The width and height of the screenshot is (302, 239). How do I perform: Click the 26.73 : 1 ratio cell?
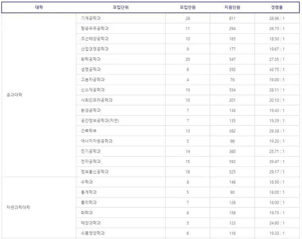pyautogui.click(x=277, y=29)
